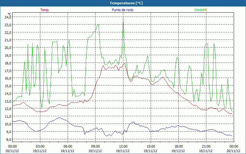Click the 15:00 time label on the x-axis

coord(151,147)
